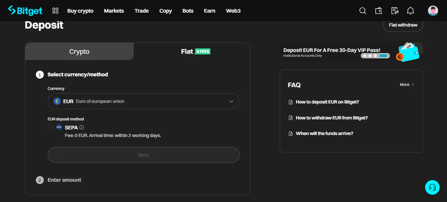Open the Markets menu
Viewport: 447px width, 202px height.
[x=114, y=11]
